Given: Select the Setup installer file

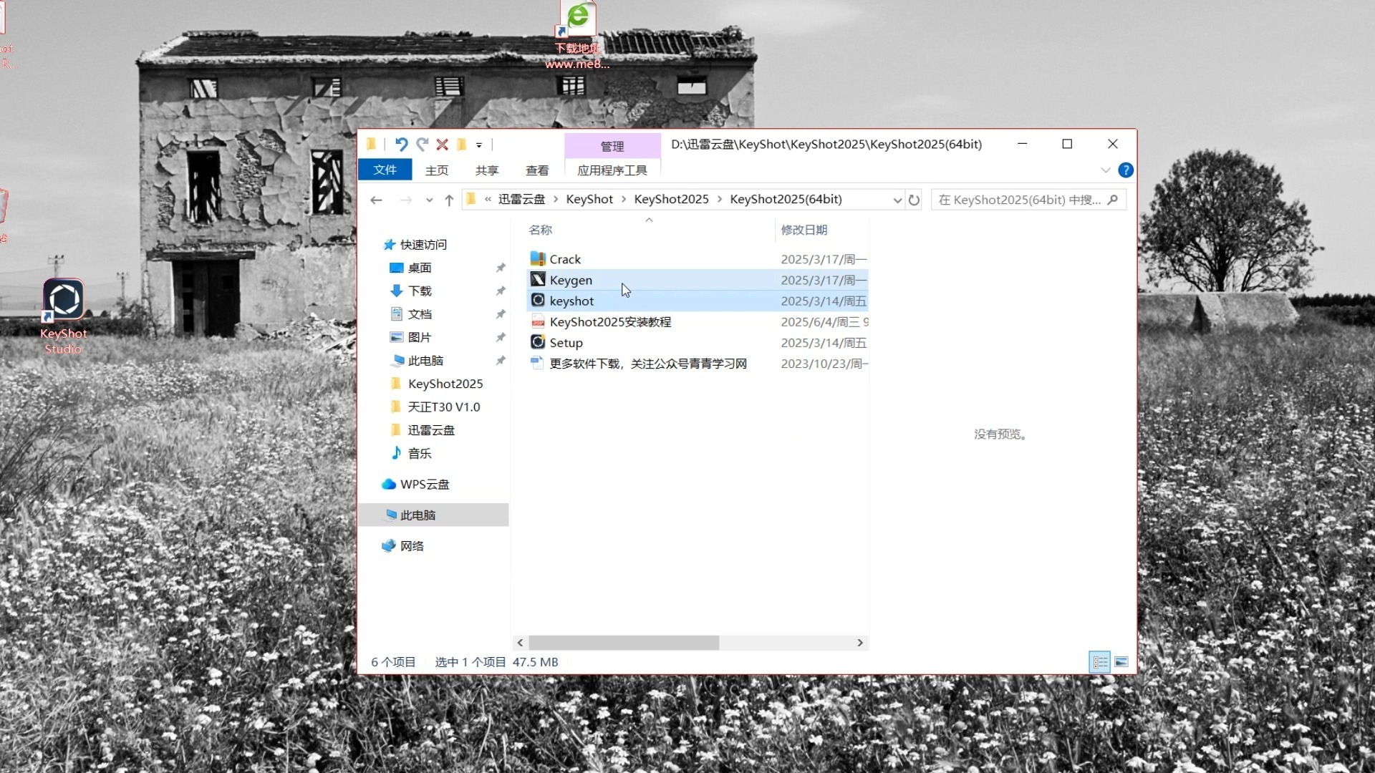Looking at the screenshot, I should [566, 343].
